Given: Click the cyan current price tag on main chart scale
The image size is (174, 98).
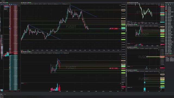Looking at the screenshot, I should (123, 29).
